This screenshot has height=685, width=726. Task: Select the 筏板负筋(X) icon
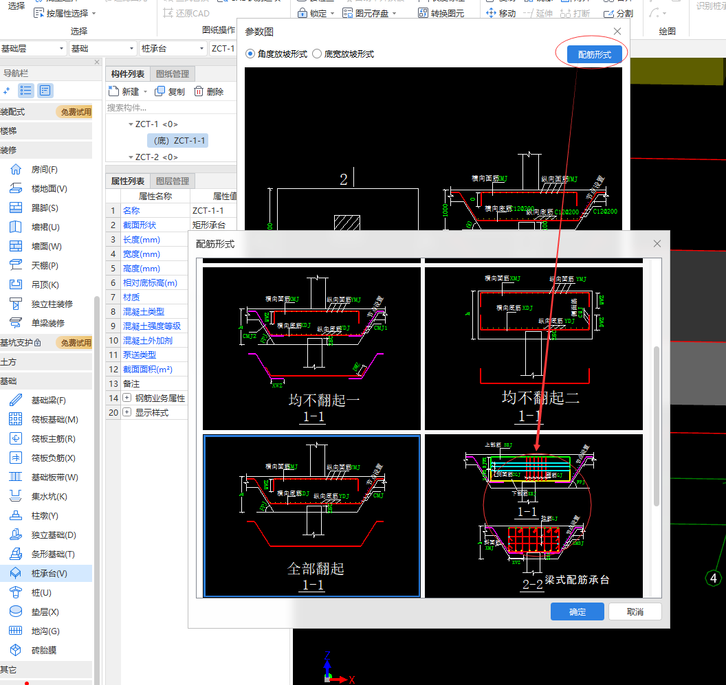16,458
